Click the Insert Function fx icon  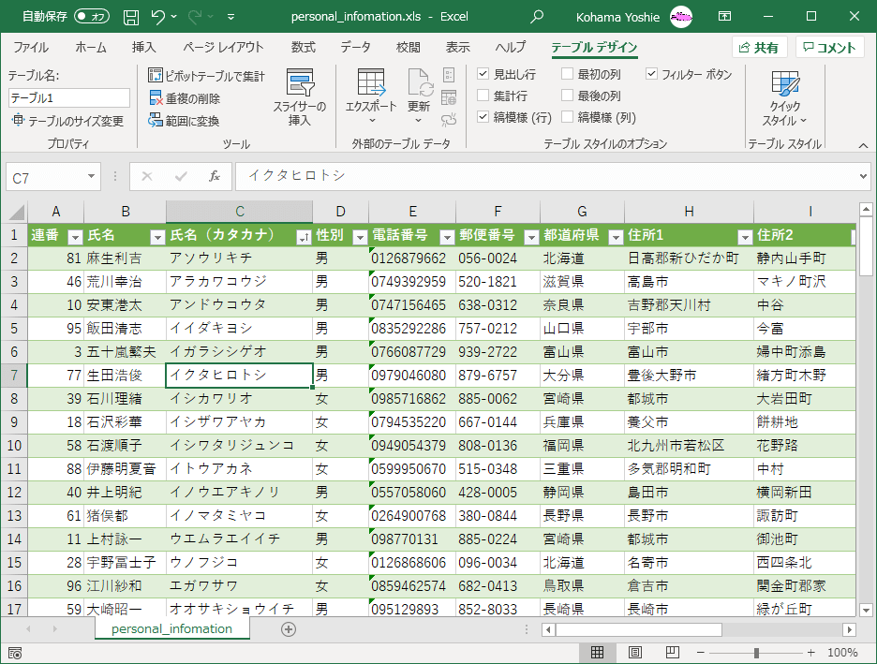pos(215,176)
